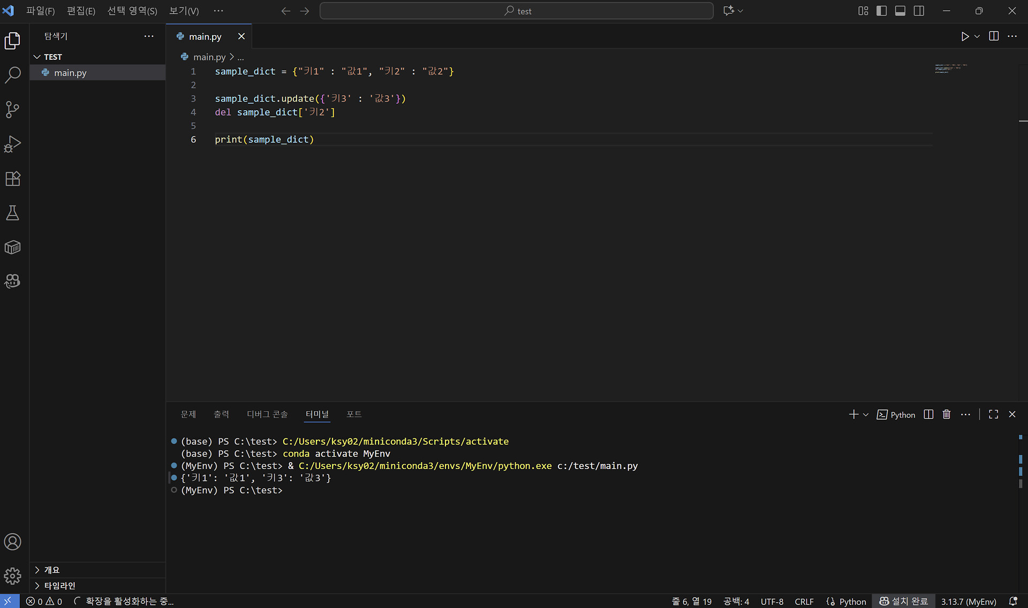Click the Run Python File play button
The width and height of the screenshot is (1028, 608).
[964, 36]
